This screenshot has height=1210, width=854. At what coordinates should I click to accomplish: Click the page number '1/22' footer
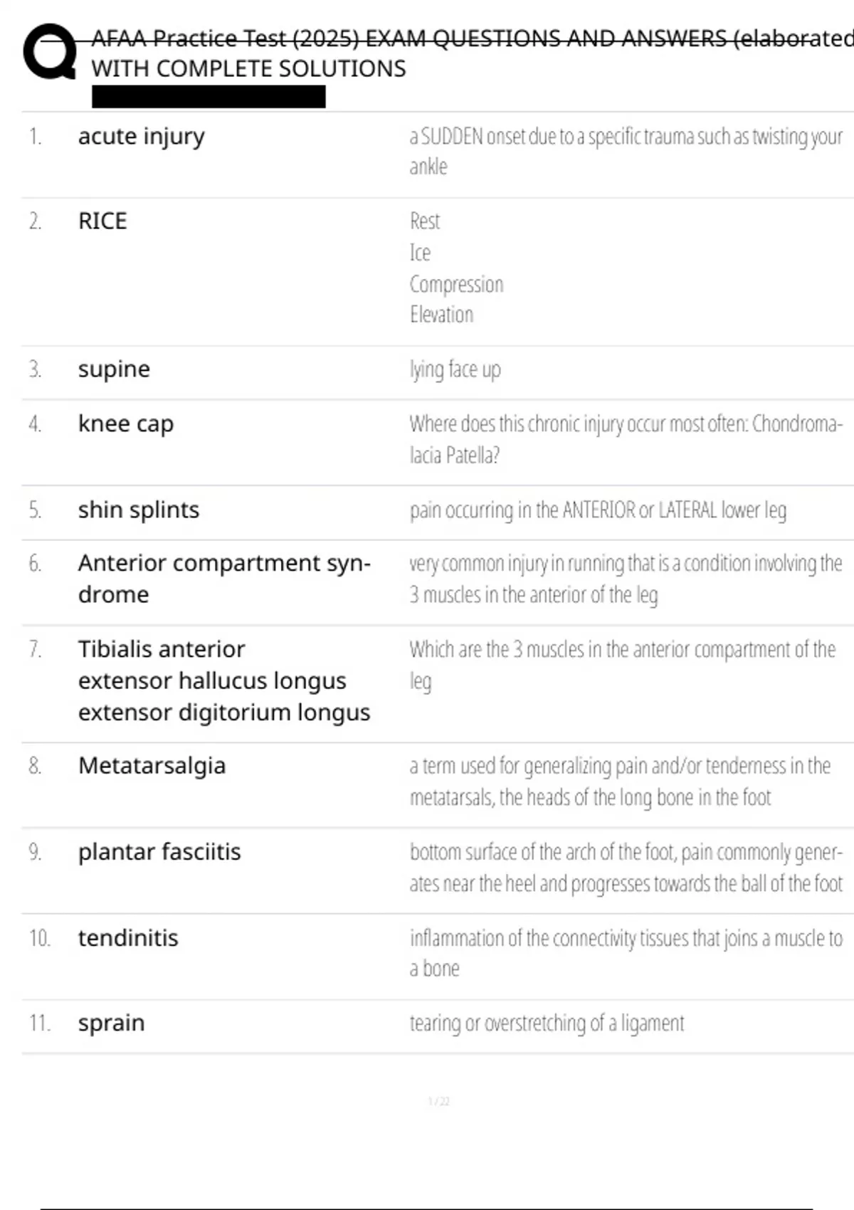(438, 1102)
